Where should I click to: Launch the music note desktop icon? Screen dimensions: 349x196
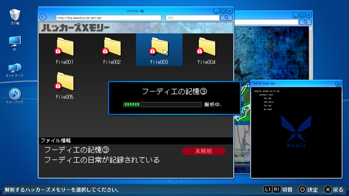pos(15,96)
